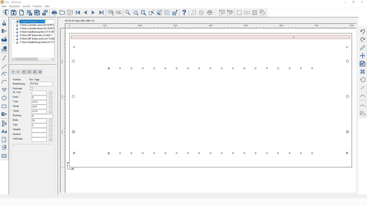Select the arc drawing tool
Viewport: 367px width, 206px height.
coord(4,82)
